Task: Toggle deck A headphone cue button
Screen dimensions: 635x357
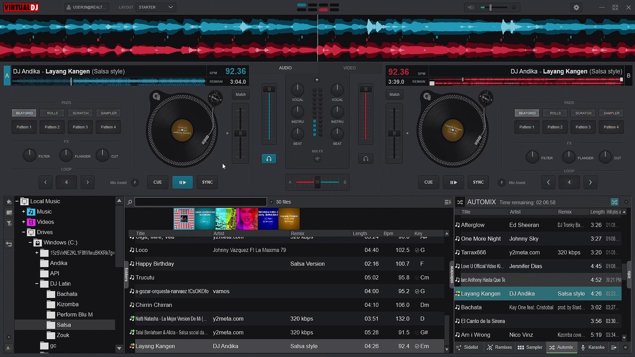Action: pyautogui.click(x=269, y=159)
